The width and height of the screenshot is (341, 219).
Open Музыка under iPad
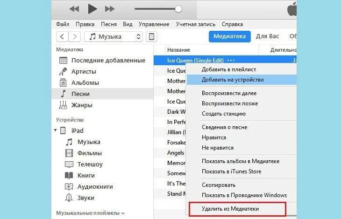point(89,142)
